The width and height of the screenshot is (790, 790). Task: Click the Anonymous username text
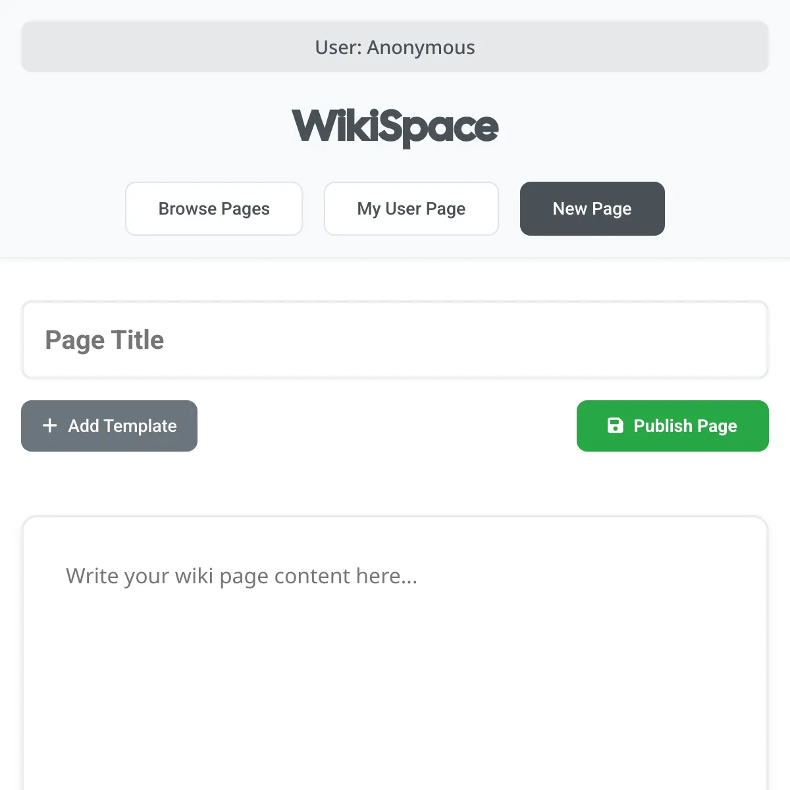(421, 47)
